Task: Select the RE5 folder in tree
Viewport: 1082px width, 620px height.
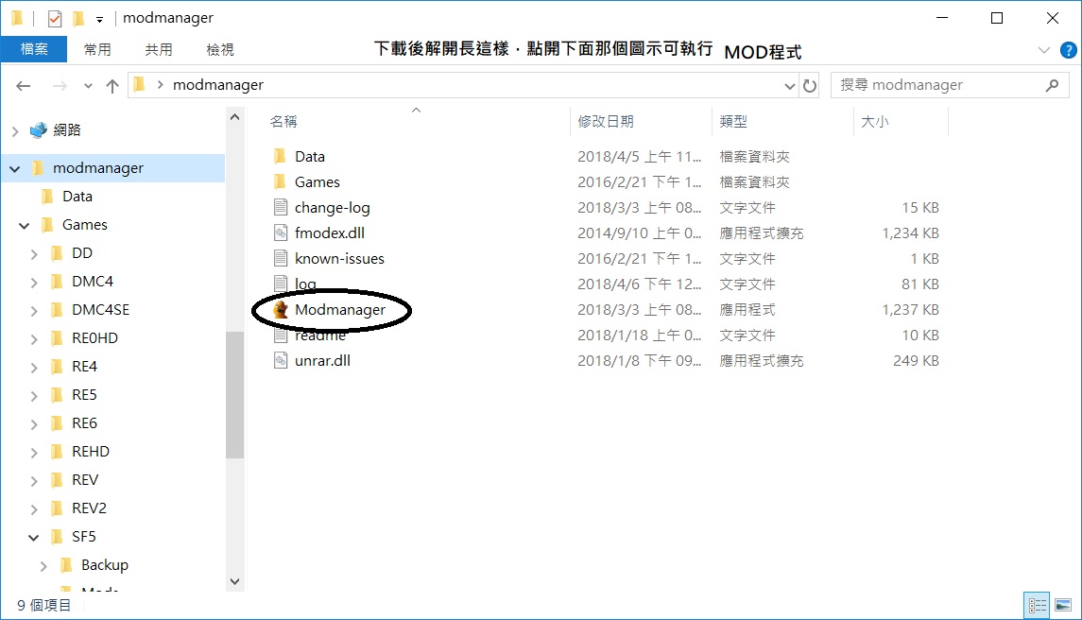Action: pyautogui.click(x=84, y=395)
